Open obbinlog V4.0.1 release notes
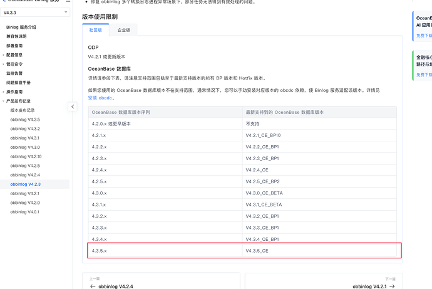 pos(25,212)
